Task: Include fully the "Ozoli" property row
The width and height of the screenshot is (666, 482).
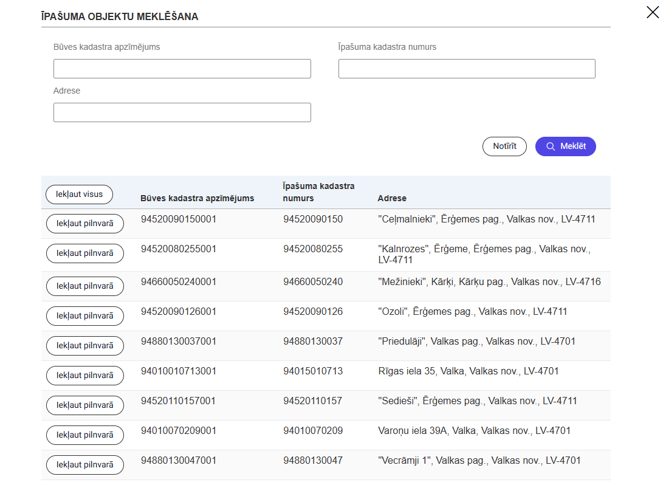Action: coord(85,316)
